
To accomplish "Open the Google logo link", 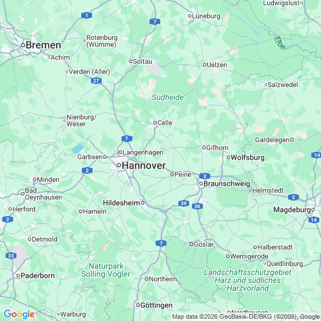I will (19, 314).
